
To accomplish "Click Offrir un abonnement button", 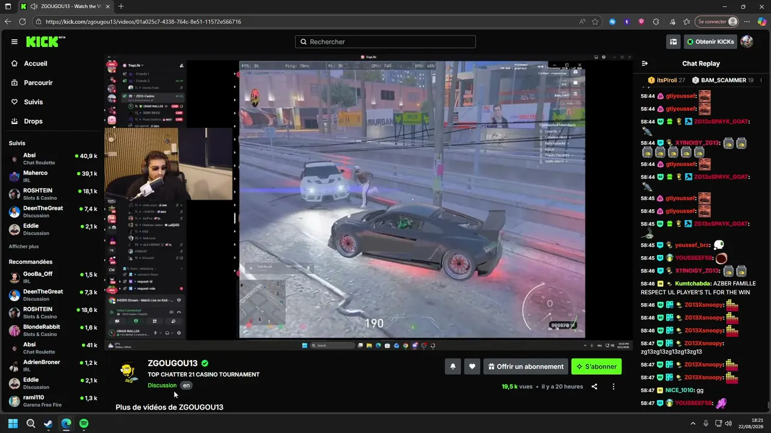I will click(x=526, y=366).
